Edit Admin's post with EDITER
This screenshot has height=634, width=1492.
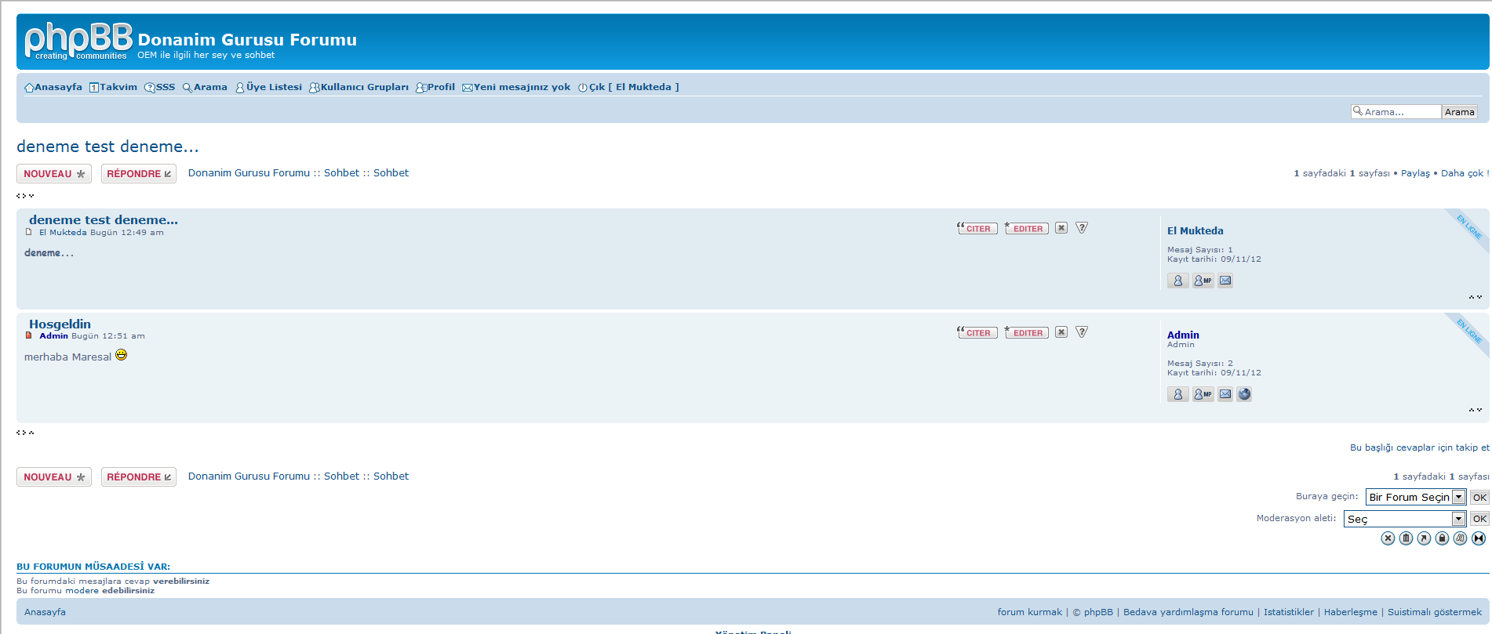pyautogui.click(x=1027, y=332)
